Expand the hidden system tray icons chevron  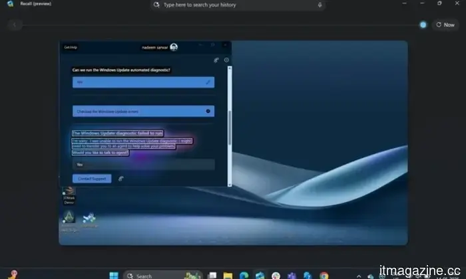coord(359,274)
